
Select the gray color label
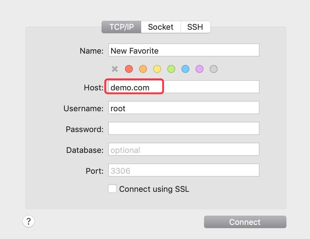pos(214,69)
